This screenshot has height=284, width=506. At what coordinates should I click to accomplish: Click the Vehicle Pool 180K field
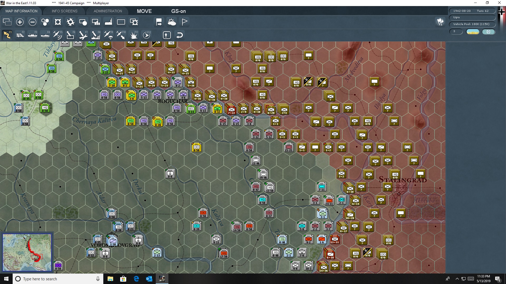click(472, 24)
